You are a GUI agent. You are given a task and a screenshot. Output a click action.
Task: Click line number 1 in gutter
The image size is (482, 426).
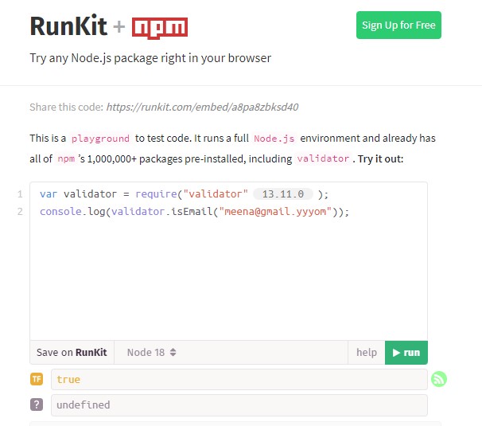(x=20, y=194)
